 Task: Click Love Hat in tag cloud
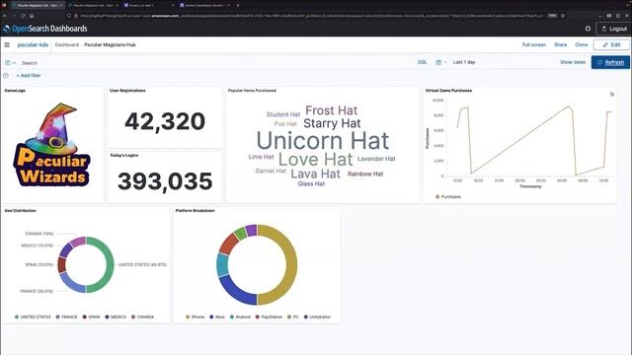(316, 160)
